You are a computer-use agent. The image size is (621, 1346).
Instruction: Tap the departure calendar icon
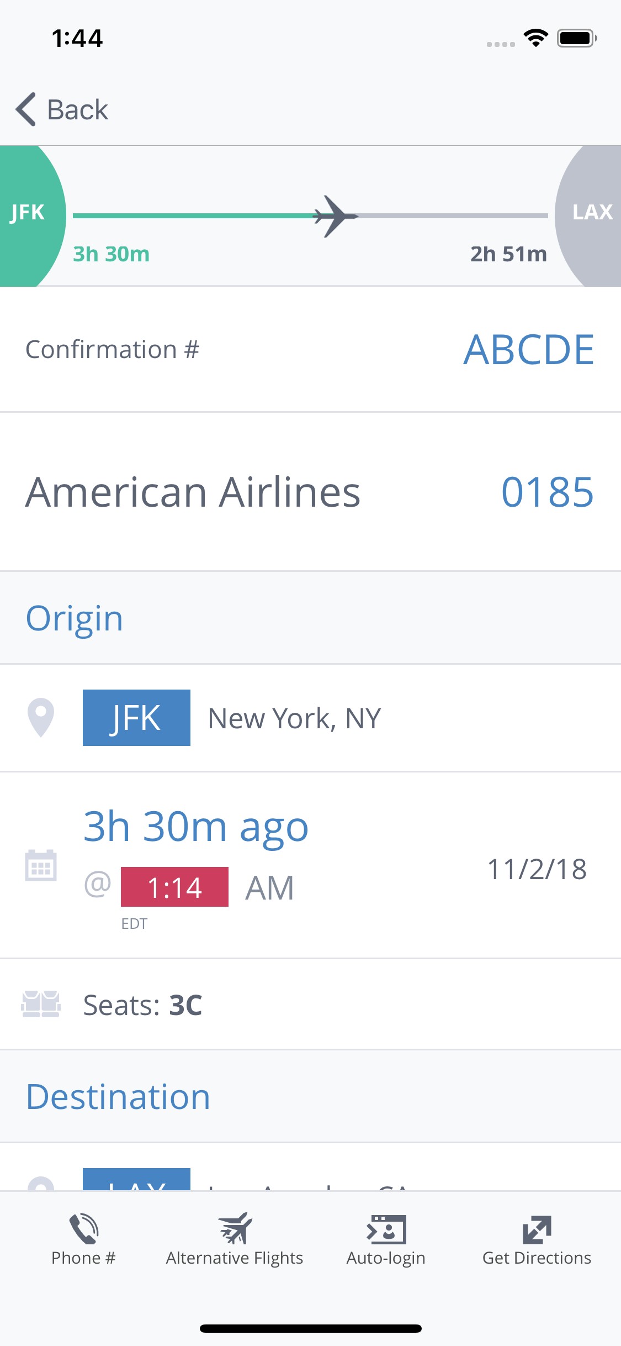(x=41, y=865)
